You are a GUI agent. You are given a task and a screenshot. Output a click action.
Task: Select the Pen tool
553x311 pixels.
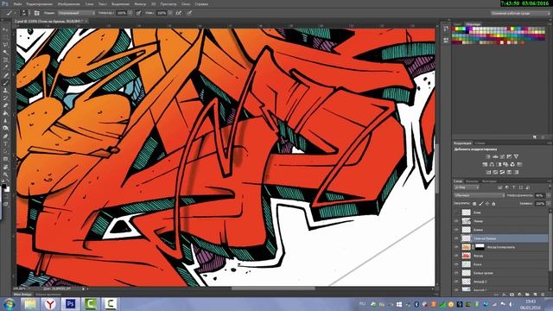[x=5, y=136]
